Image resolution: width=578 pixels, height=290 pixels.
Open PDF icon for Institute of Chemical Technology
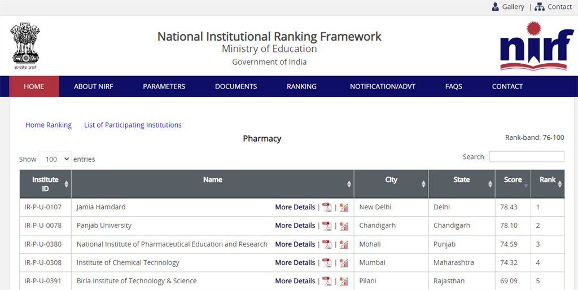tap(327, 263)
